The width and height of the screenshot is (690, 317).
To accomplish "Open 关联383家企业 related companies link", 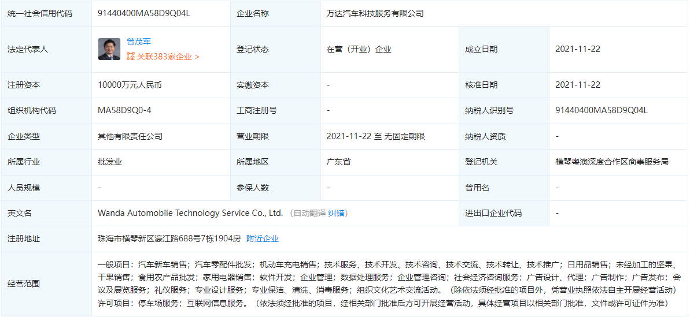I will pyautogui.click(x=167, y=57).
